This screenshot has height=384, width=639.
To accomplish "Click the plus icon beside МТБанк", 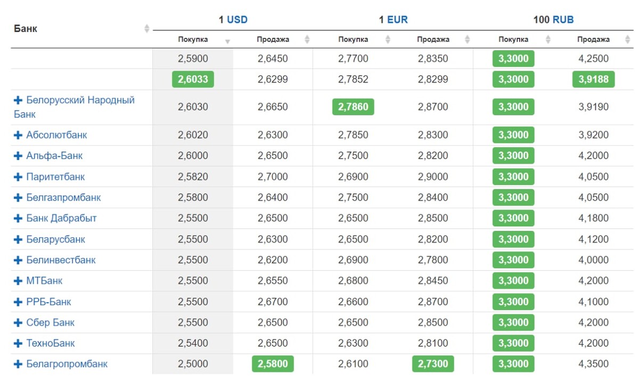I will 18,281.
